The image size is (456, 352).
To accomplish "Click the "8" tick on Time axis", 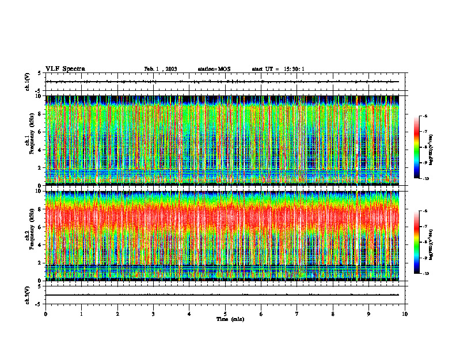I will pos(333,314).
